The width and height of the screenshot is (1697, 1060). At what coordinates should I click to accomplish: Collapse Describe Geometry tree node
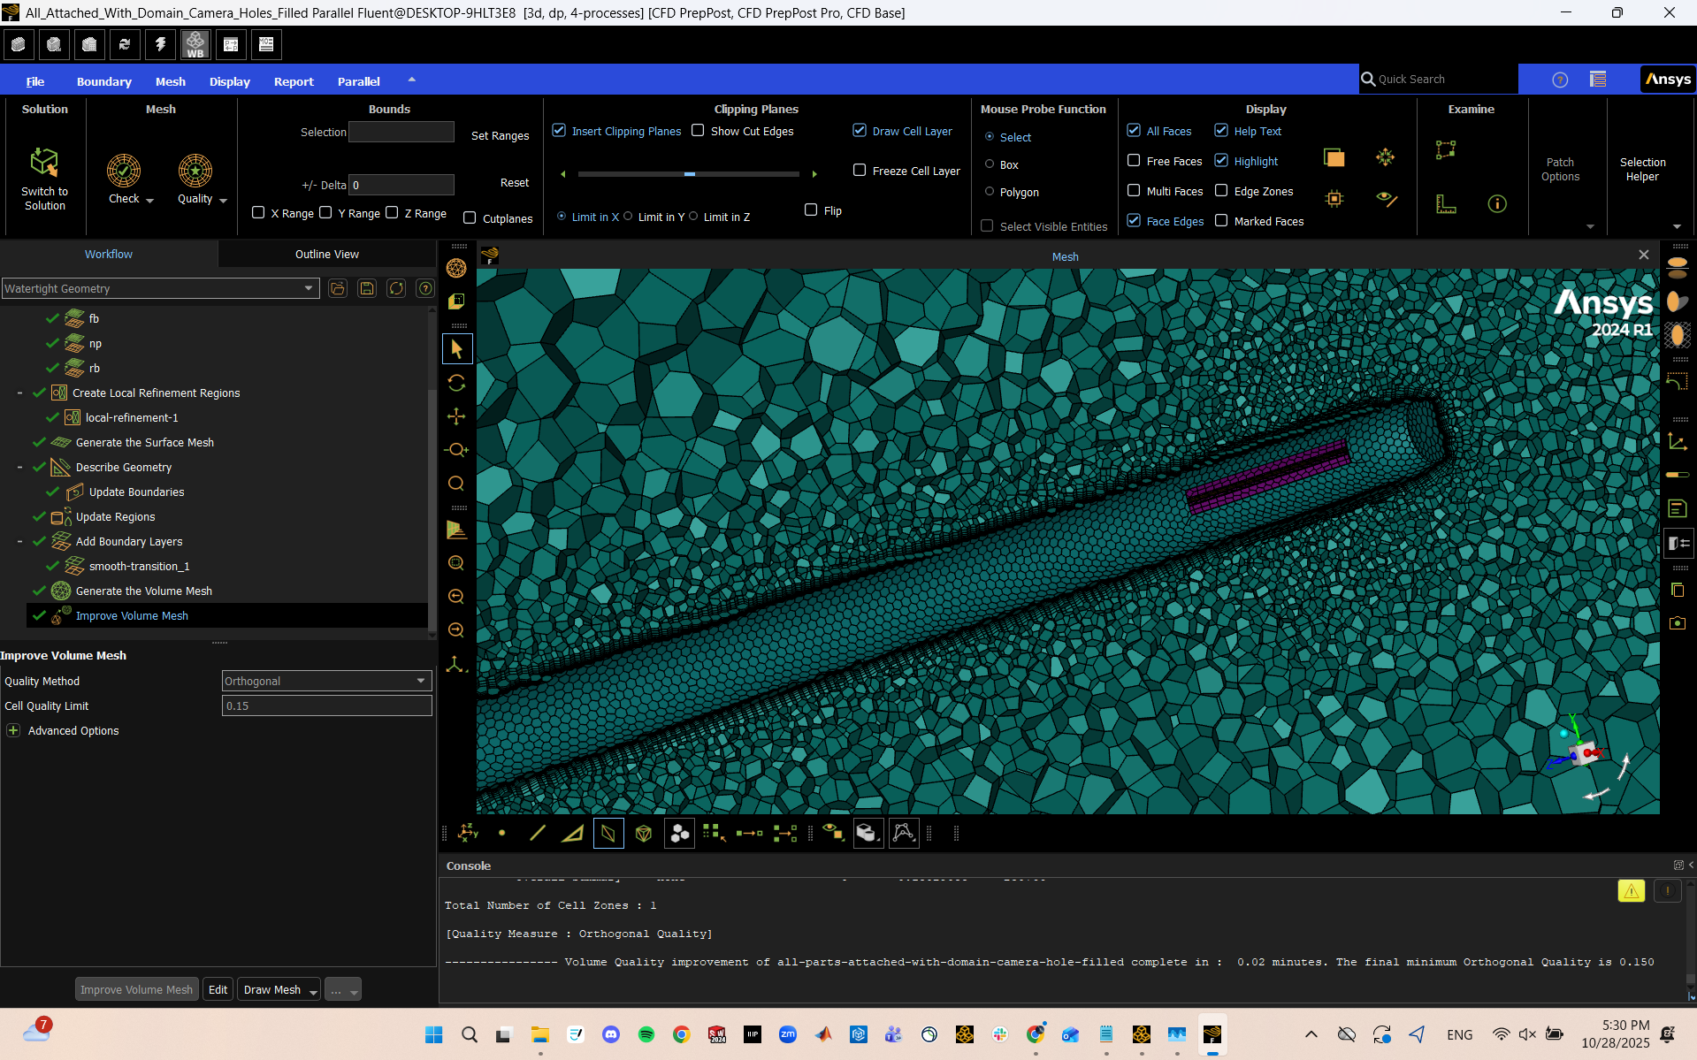19,467
